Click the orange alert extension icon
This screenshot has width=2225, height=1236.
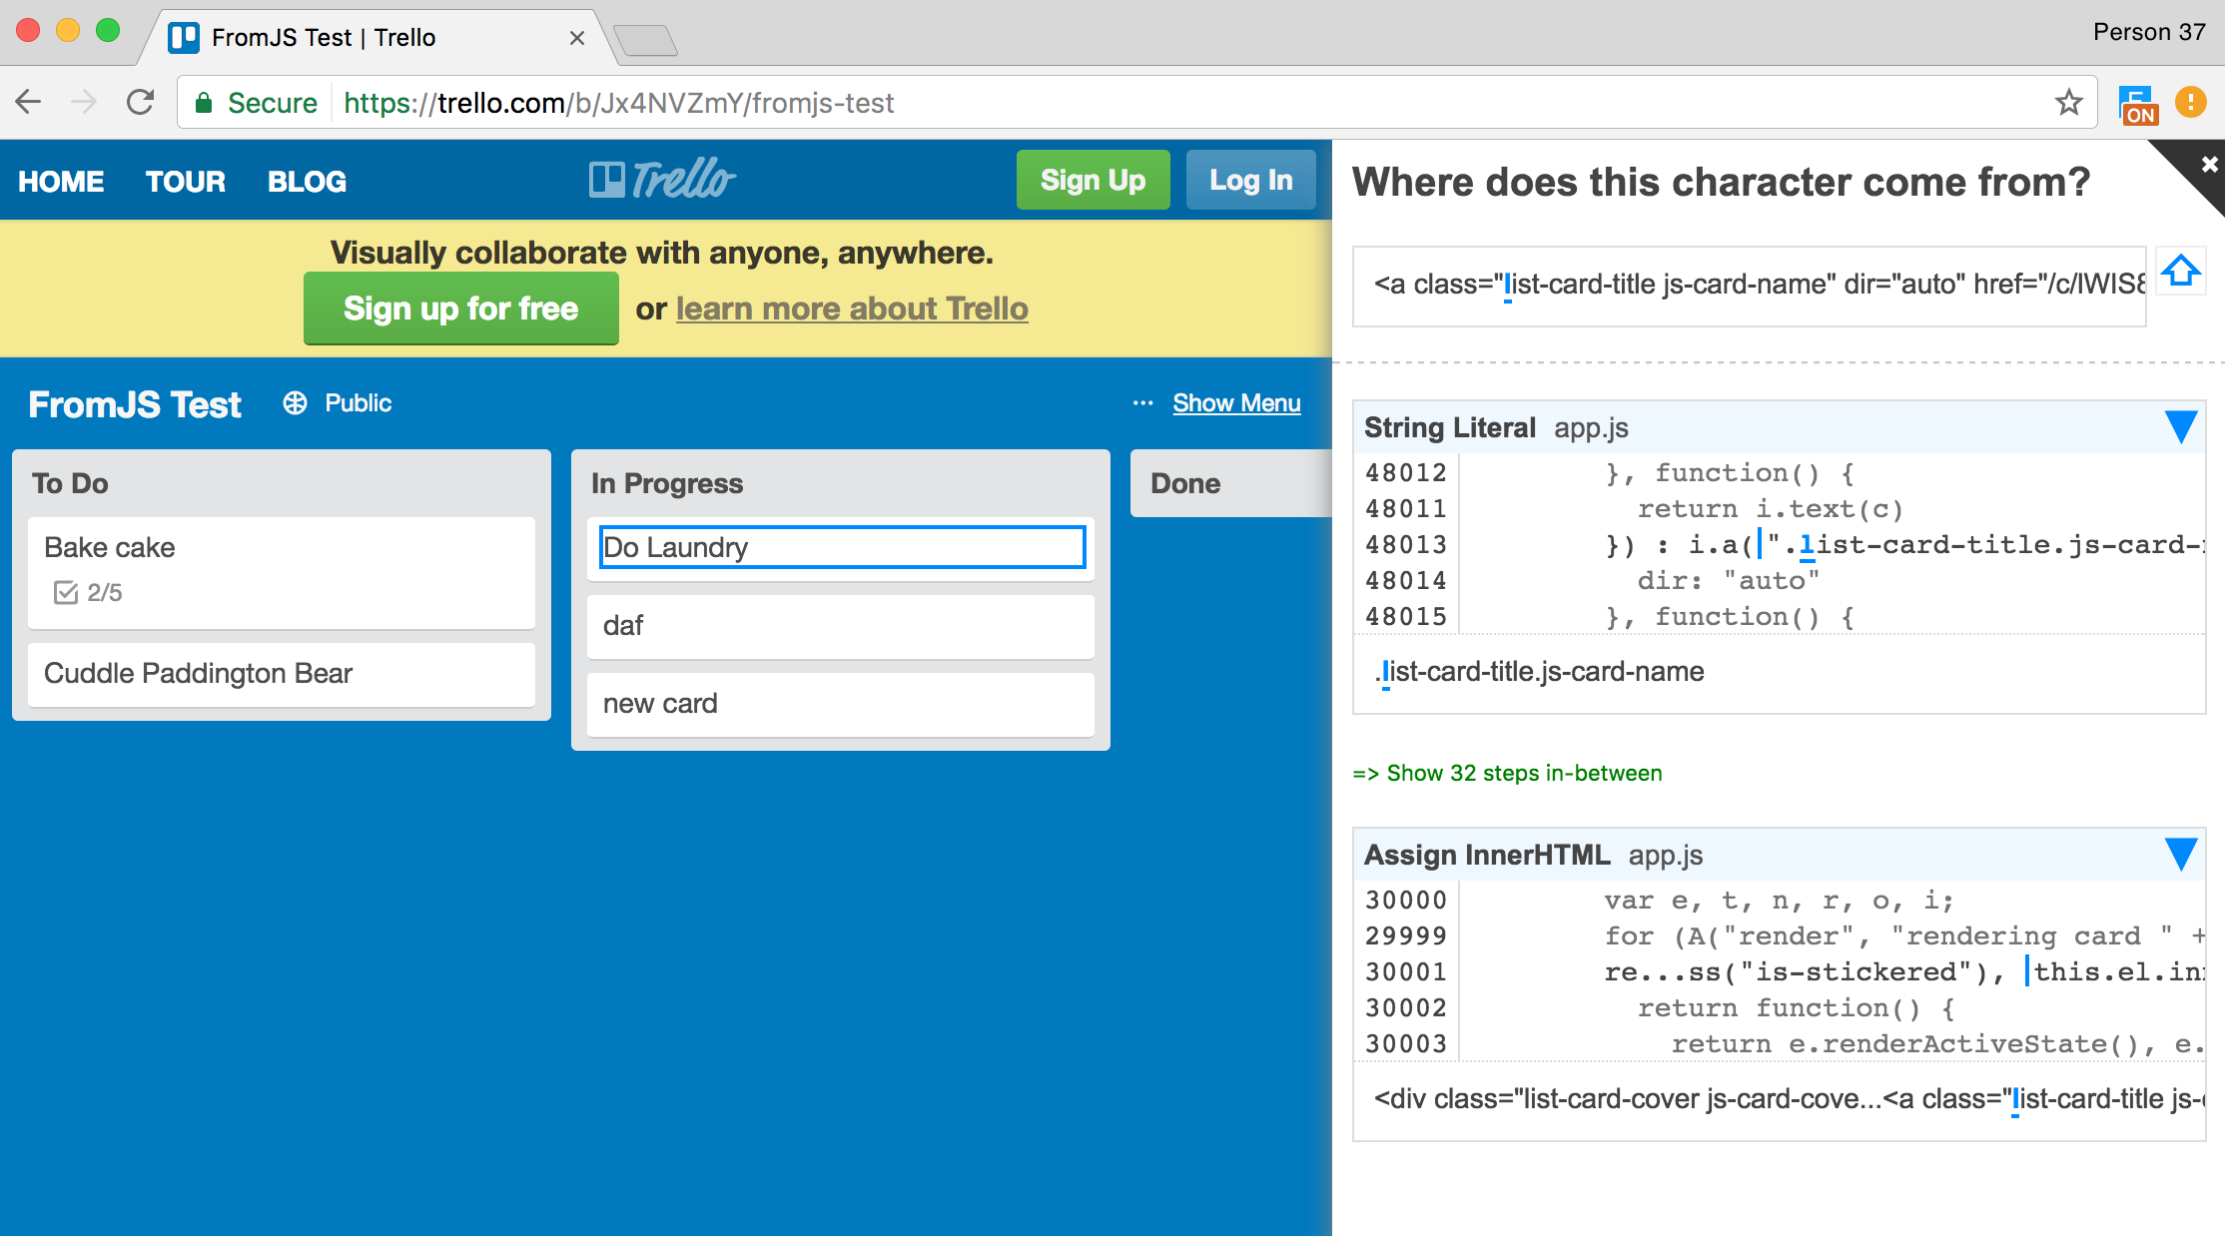2190,102
